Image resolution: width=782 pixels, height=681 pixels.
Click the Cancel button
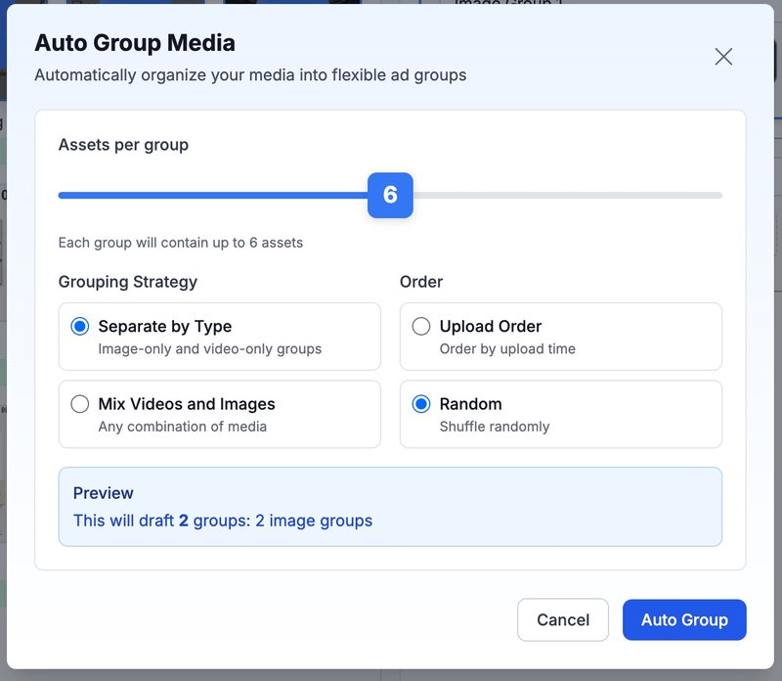pos(563,619)
